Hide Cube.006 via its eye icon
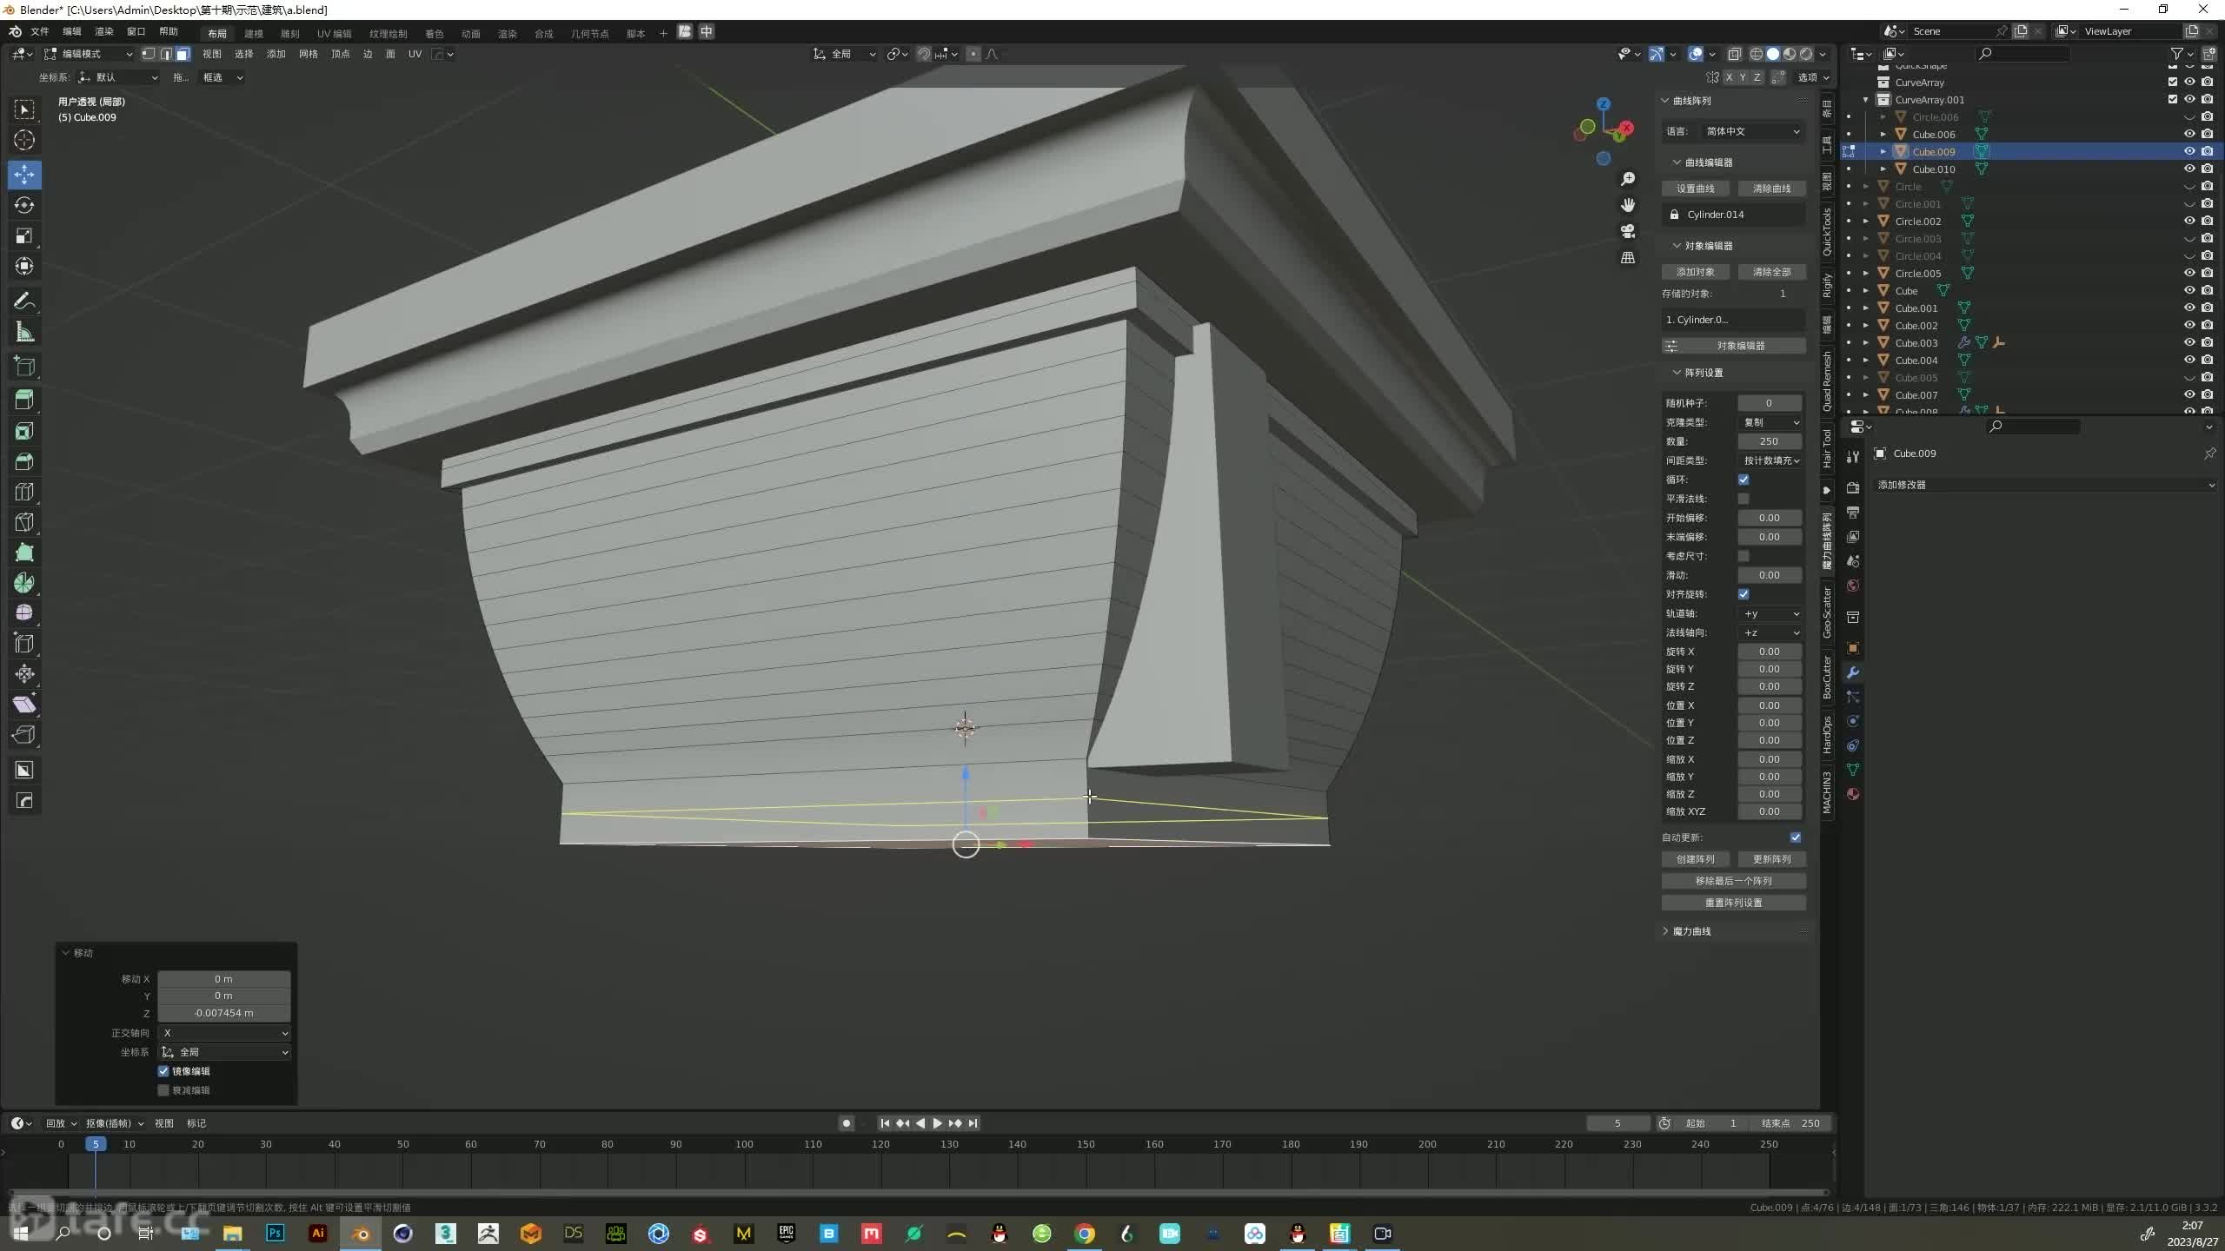2225x1251 pixels. click(2189, 134)
